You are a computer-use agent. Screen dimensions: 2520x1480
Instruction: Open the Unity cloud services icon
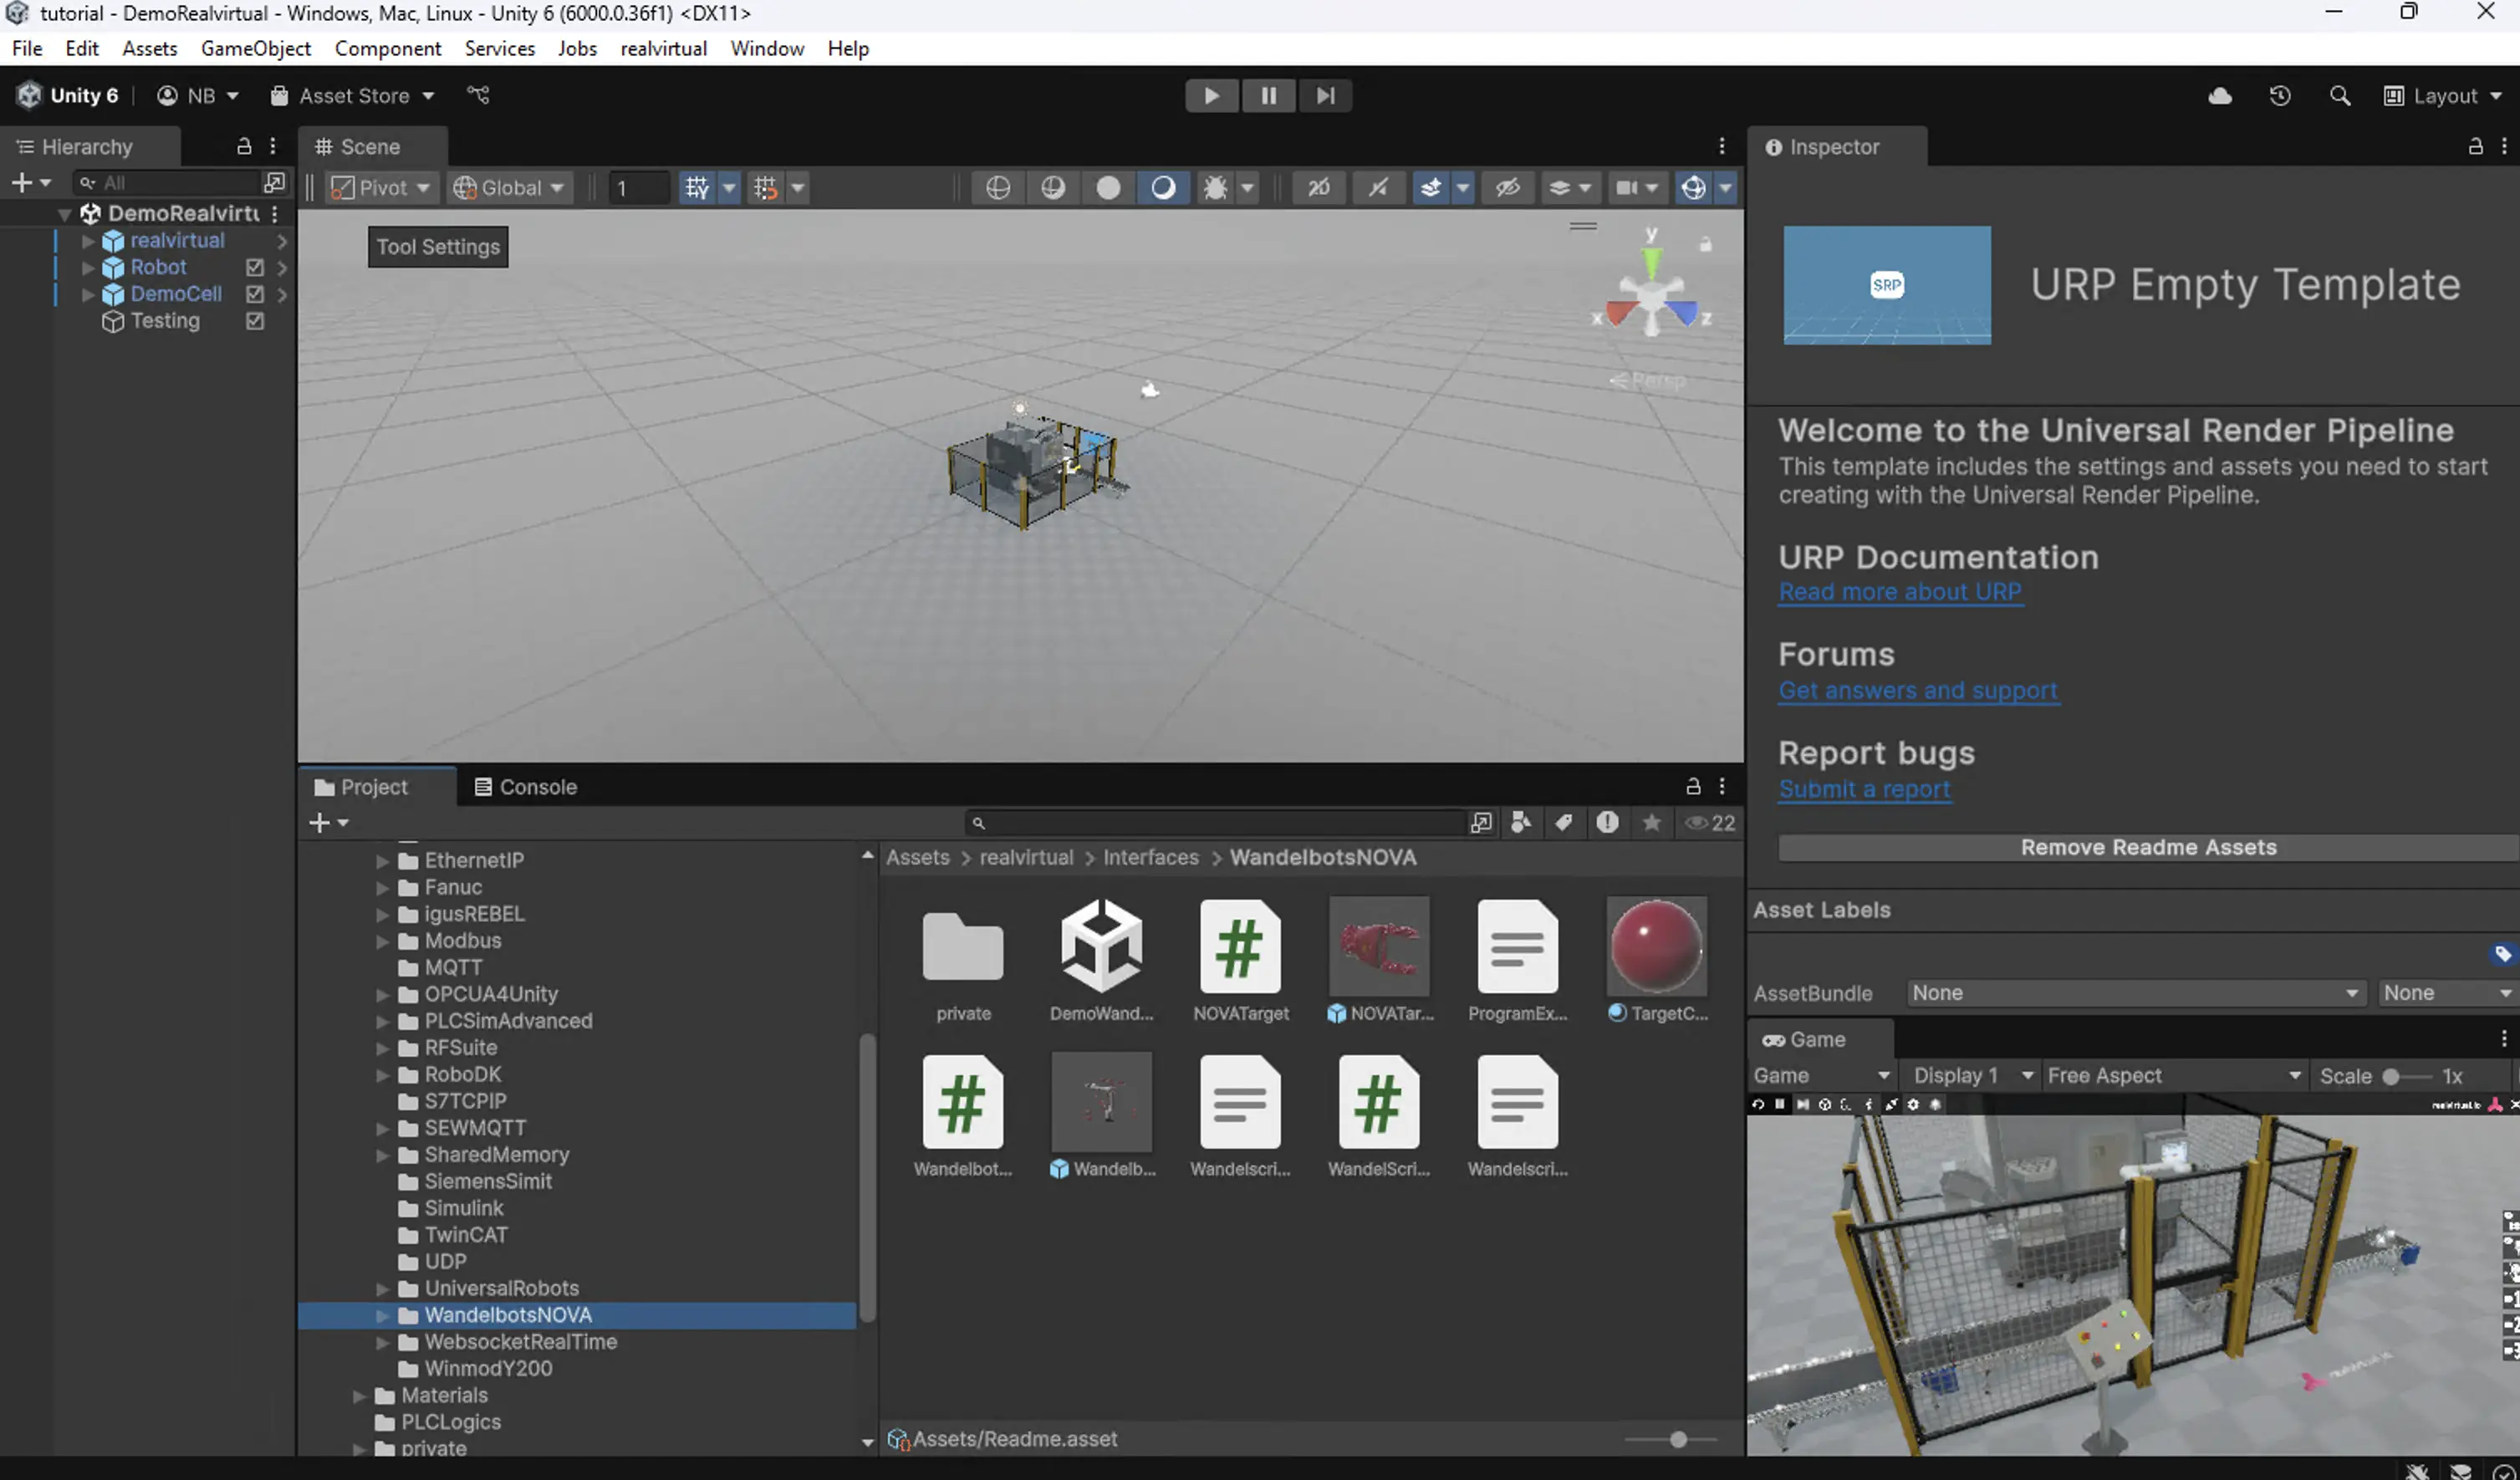tap(2220, 95)
